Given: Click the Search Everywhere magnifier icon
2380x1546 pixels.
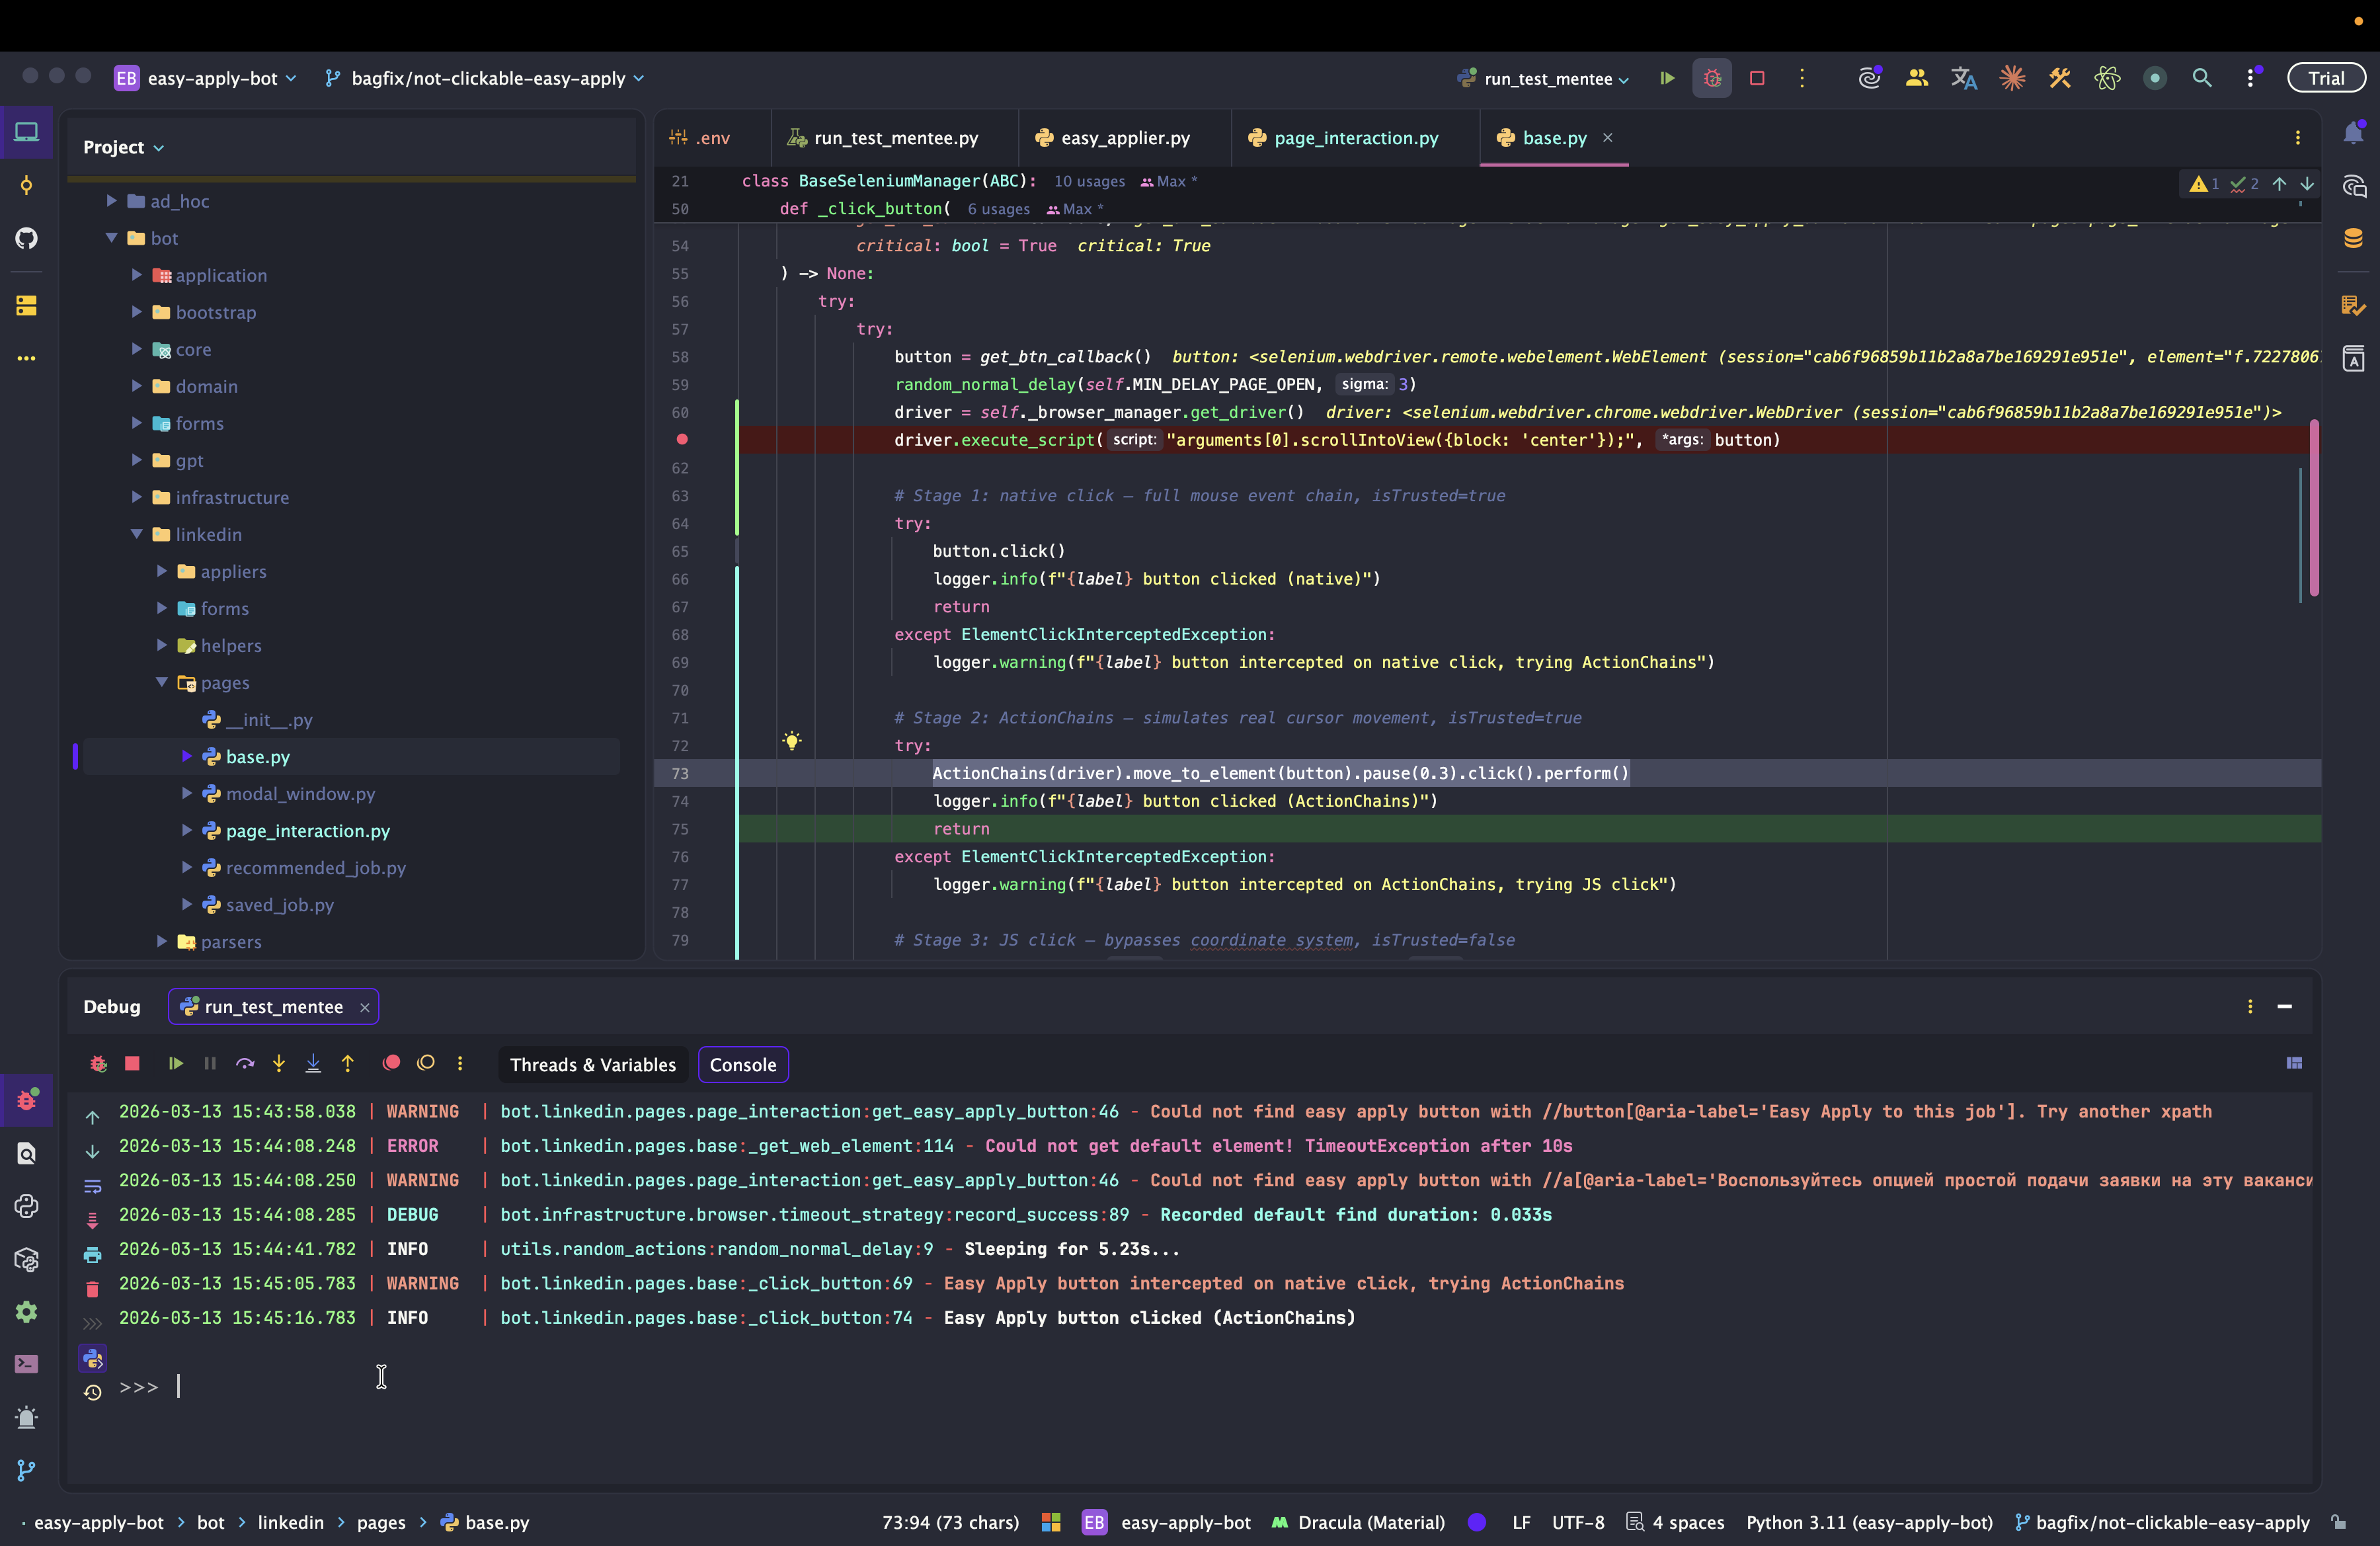Looking at the screenshot, I should [2202, 78].
